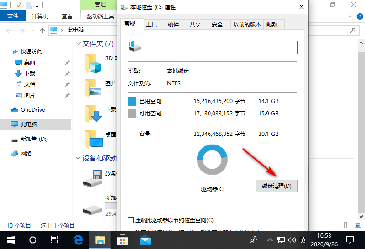The image size is (365, 249).
Task: Go back using the Explorer back arrow
Action: (x=9, y=31)
